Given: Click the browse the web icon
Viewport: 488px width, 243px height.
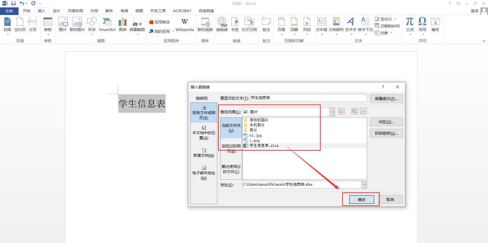Looking at the screenshot, I should tap(355, 111).
